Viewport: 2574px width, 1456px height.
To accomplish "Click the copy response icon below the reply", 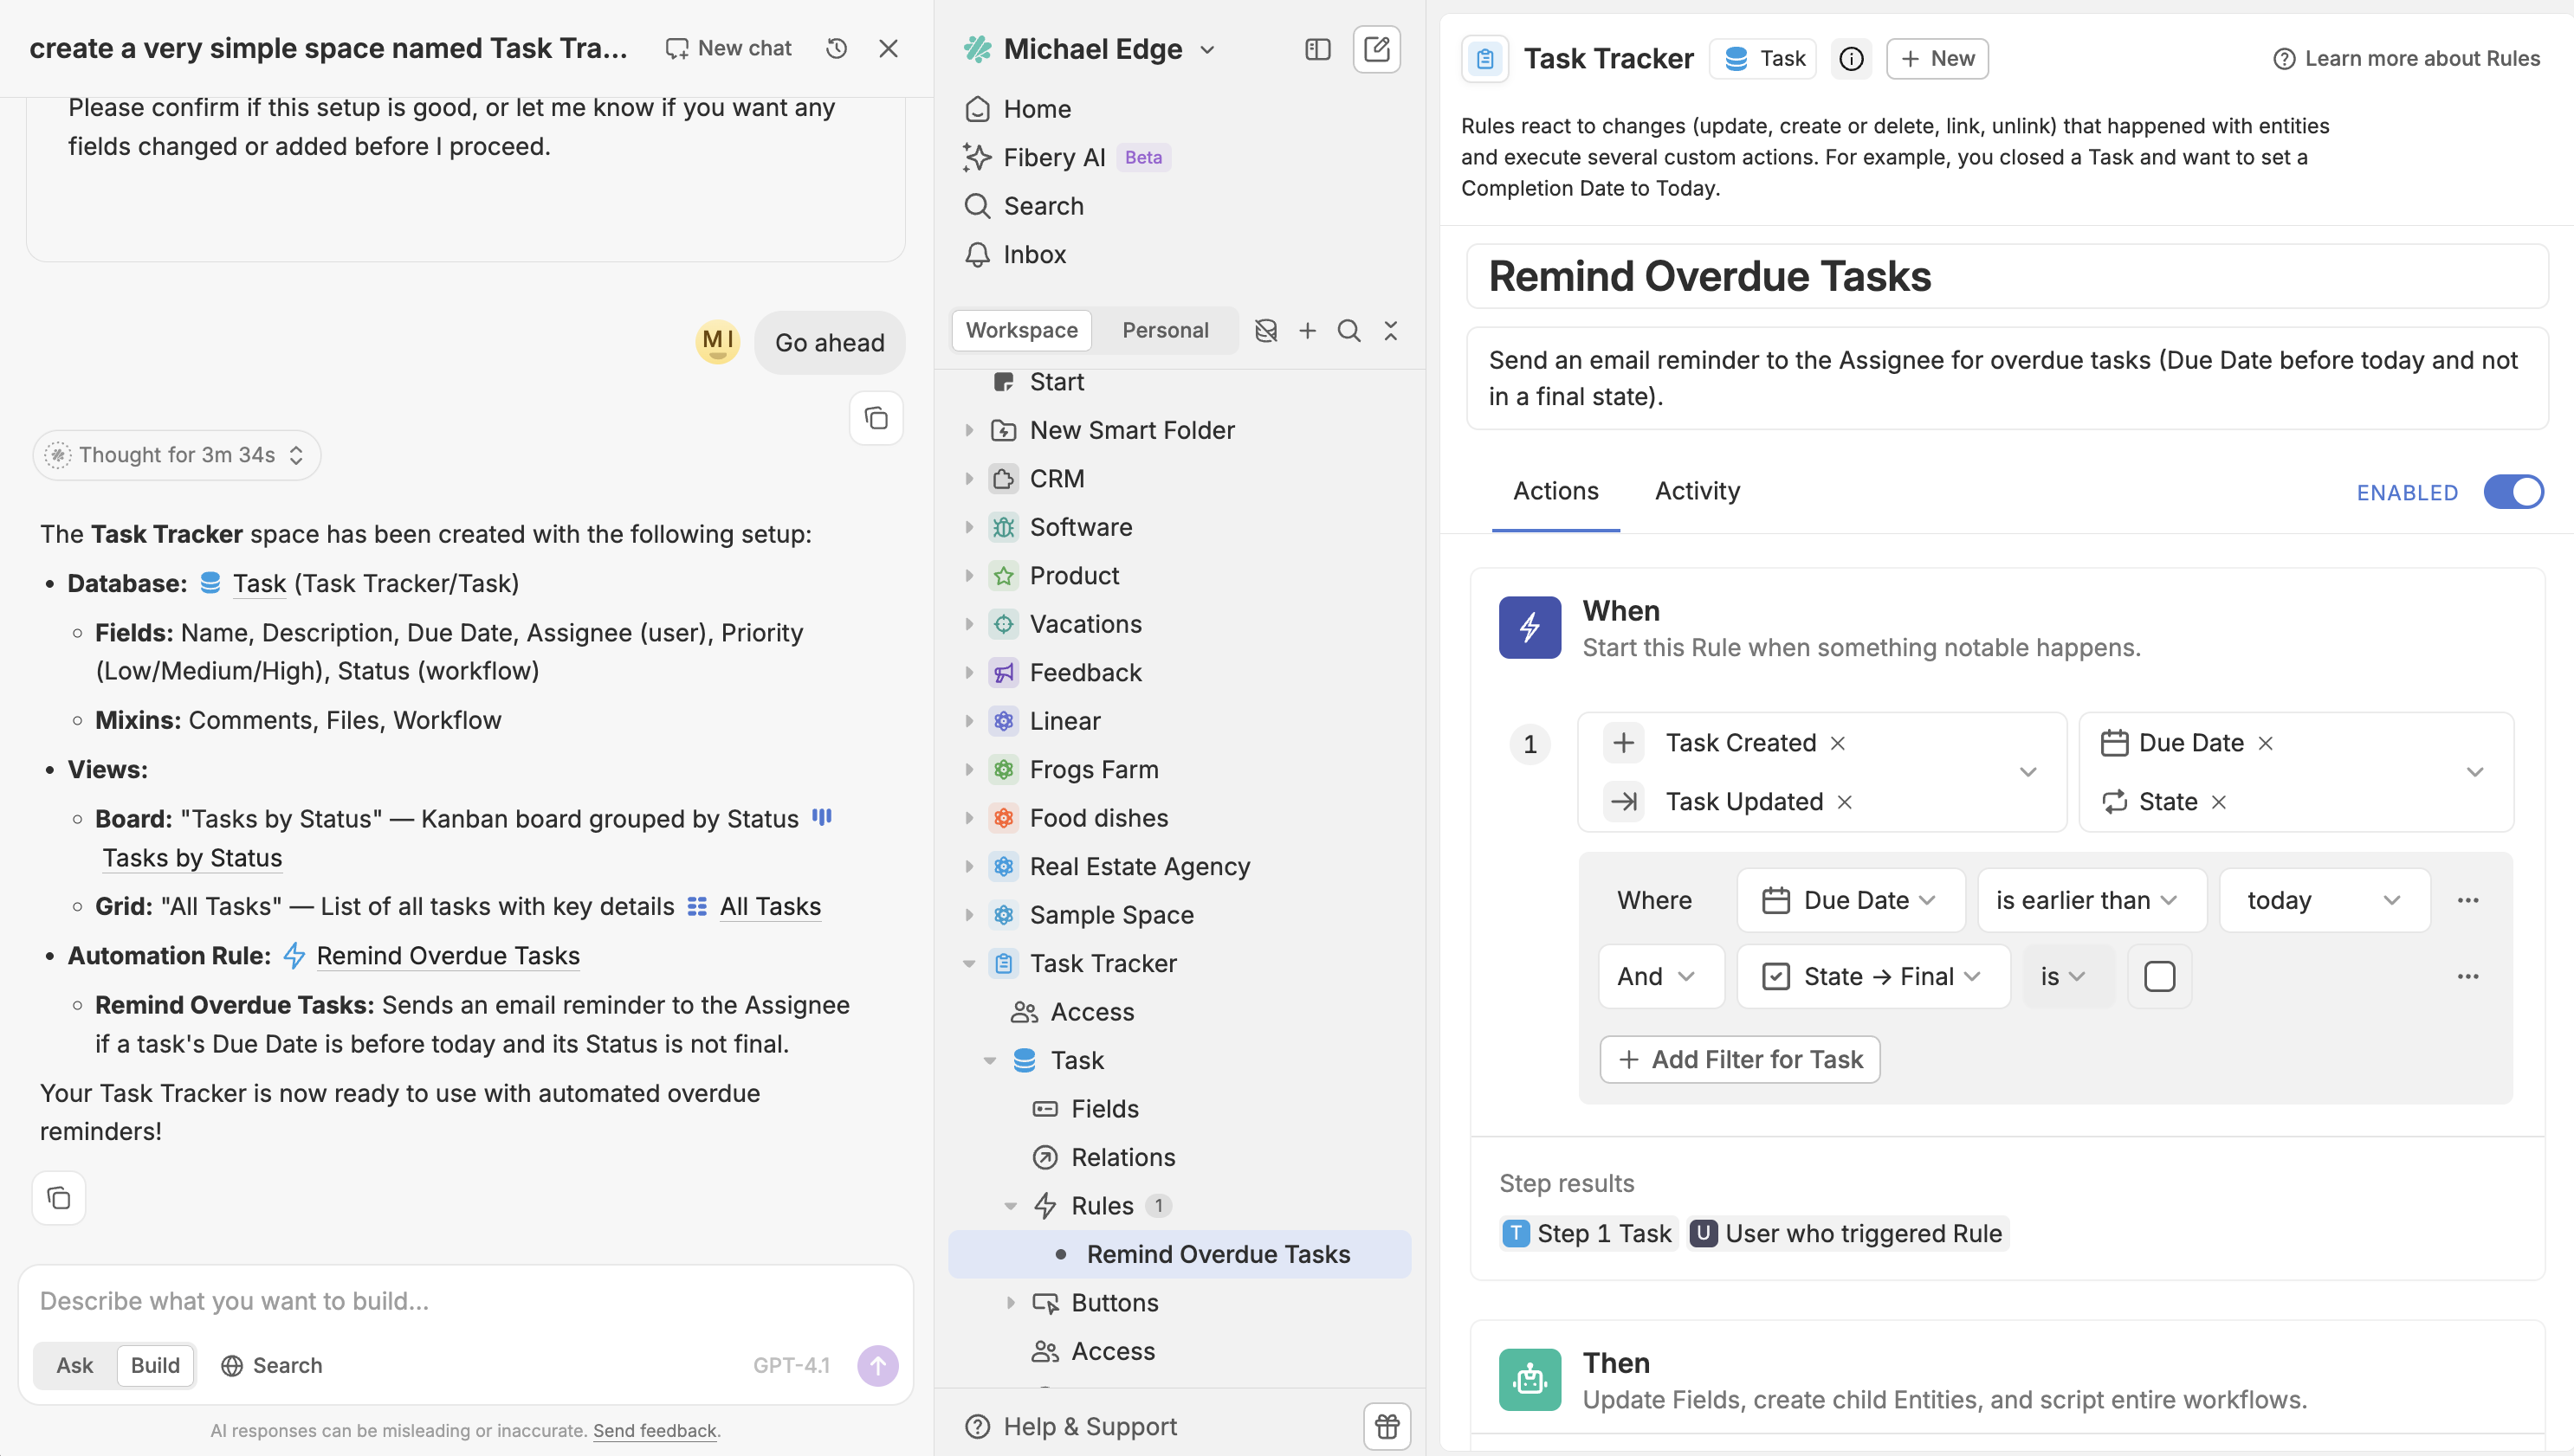I will tap(59, 1197).
